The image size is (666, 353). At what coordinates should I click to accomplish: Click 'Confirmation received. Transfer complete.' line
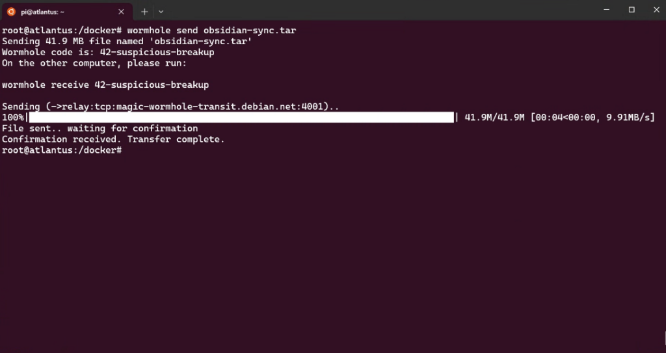(x=113, y=139)
